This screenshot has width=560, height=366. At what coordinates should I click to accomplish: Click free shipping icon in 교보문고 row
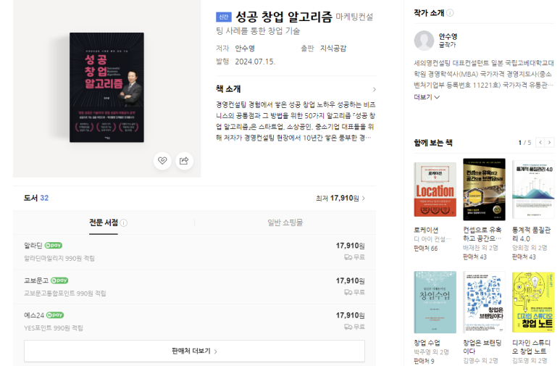(x=348, y=292)
